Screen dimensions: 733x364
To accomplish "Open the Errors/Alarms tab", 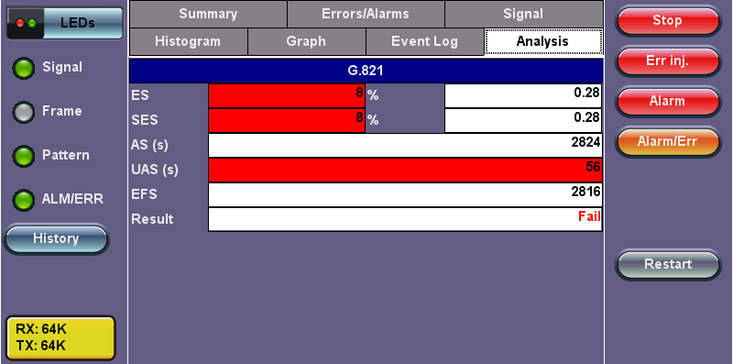I will click(x=365, y=14).
